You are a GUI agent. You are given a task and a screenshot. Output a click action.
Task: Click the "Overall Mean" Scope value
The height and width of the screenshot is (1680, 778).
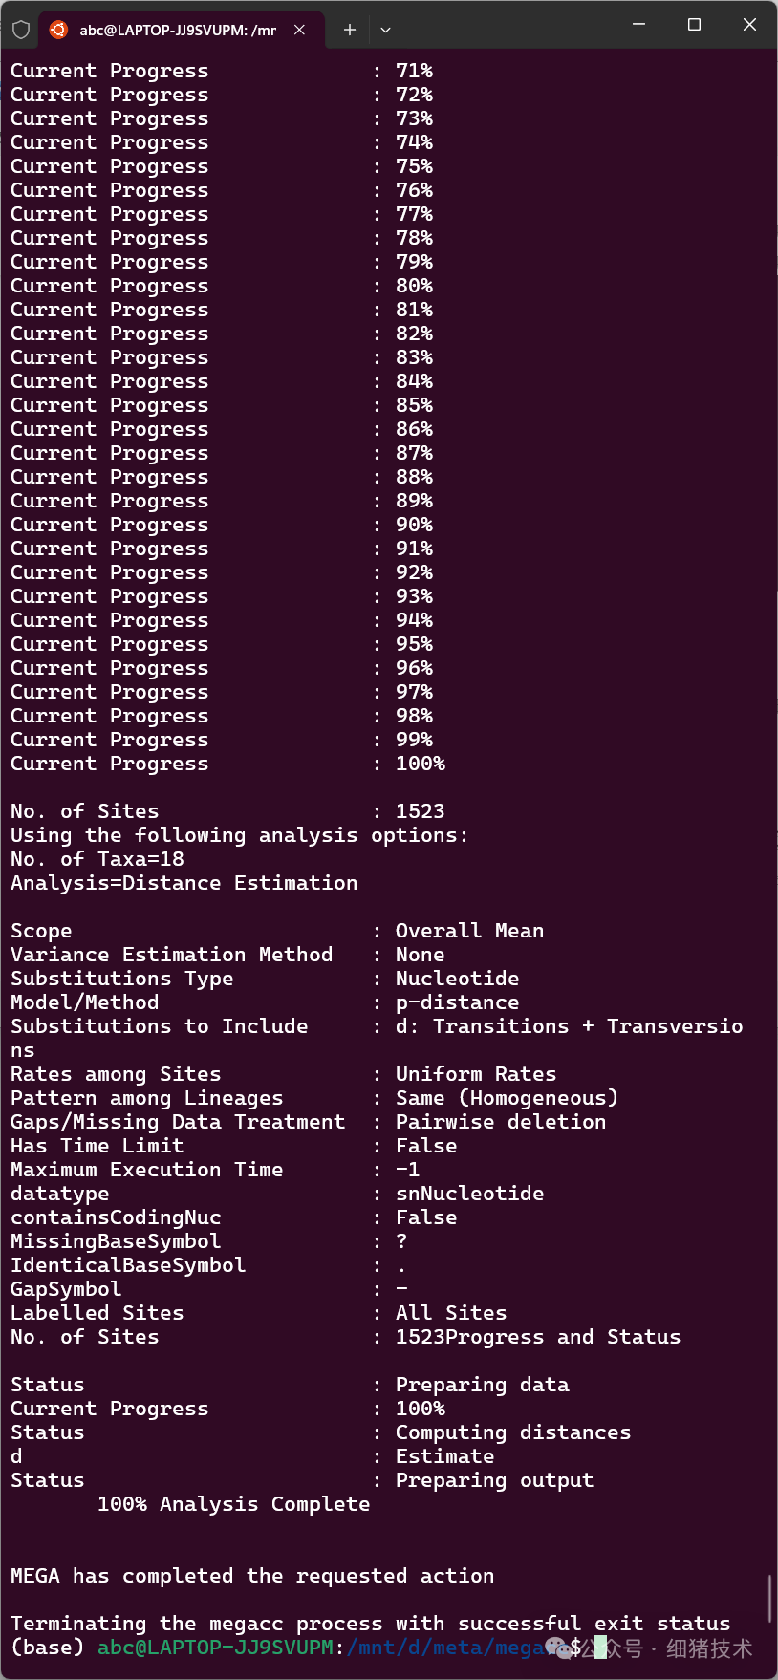[469, 931]
